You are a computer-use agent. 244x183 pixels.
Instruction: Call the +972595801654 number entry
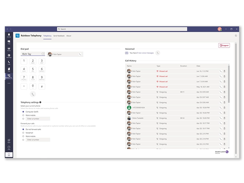click(220, 108)
